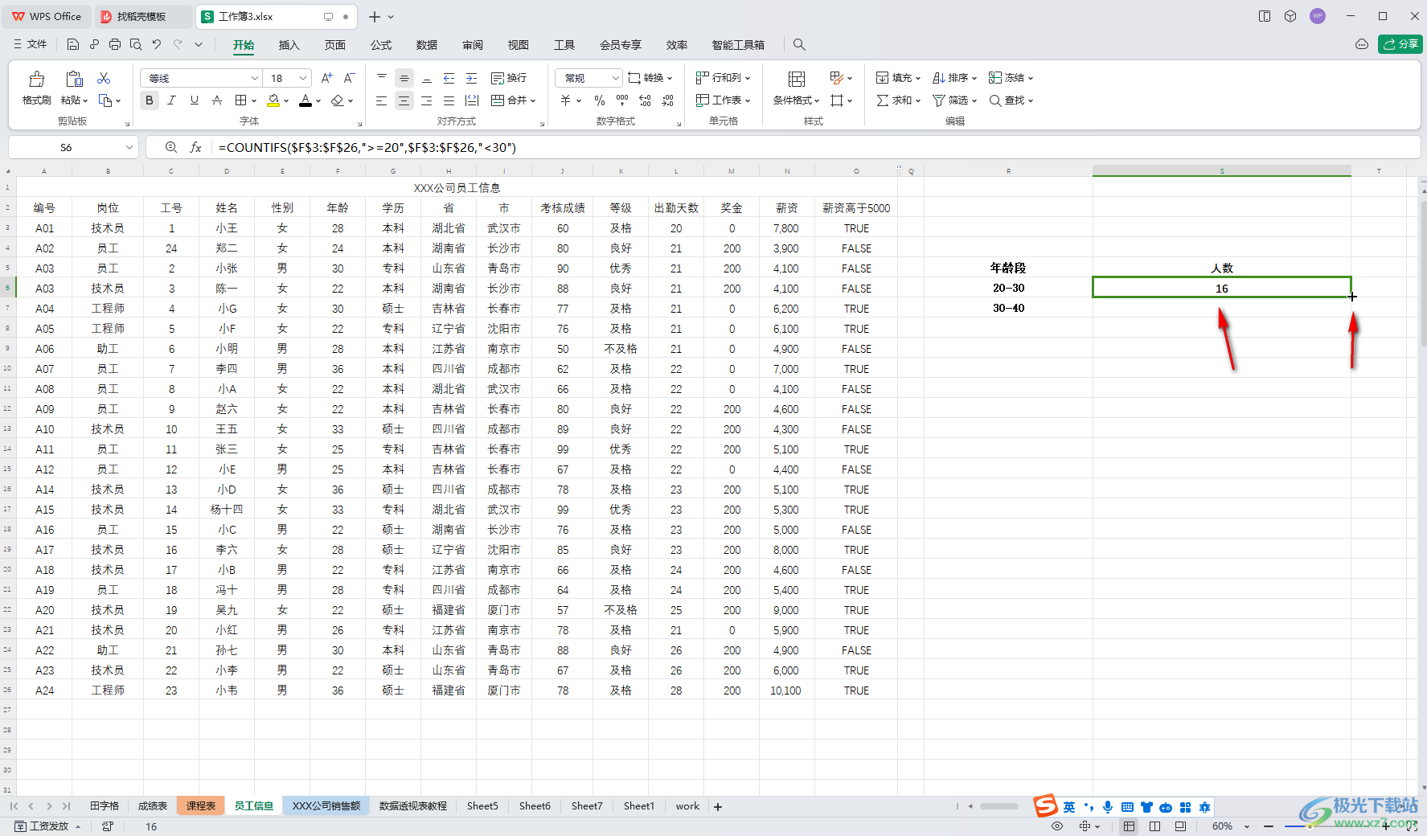
Task: Add a new sheet with plus button
Action: click(x=718, y=806)
